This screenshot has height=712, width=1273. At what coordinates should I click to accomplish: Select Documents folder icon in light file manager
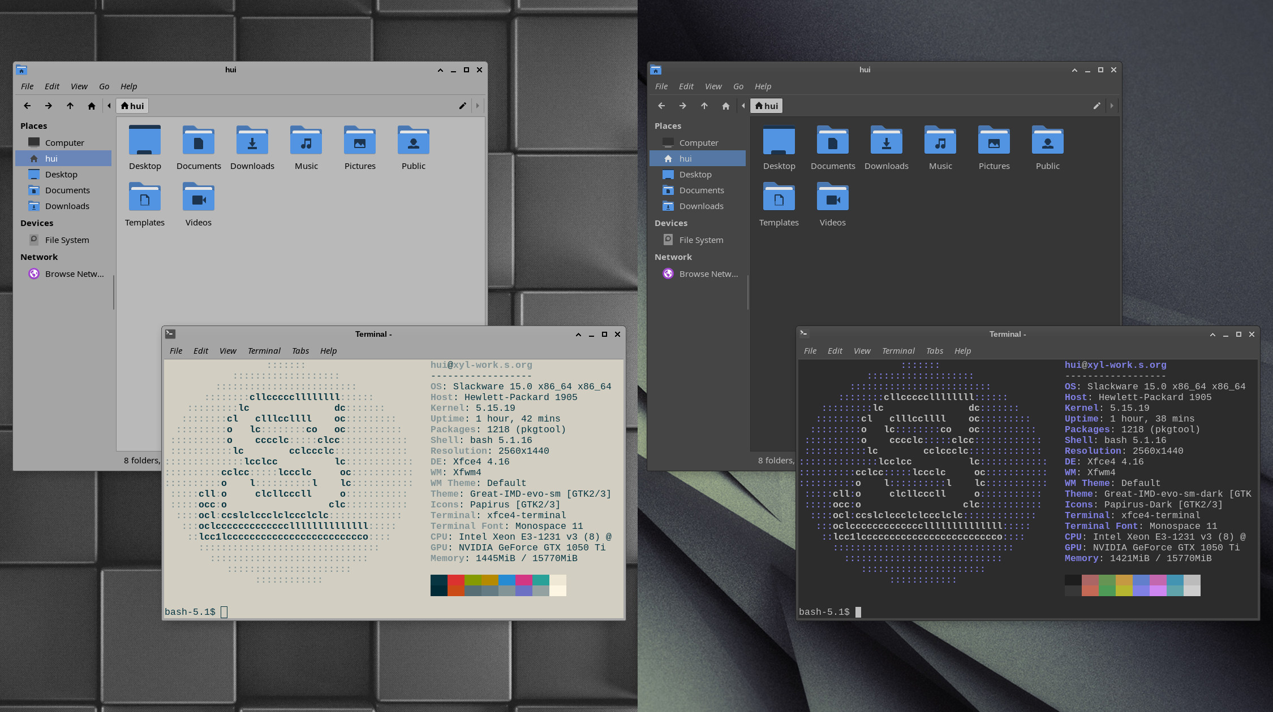coord(199,140)
